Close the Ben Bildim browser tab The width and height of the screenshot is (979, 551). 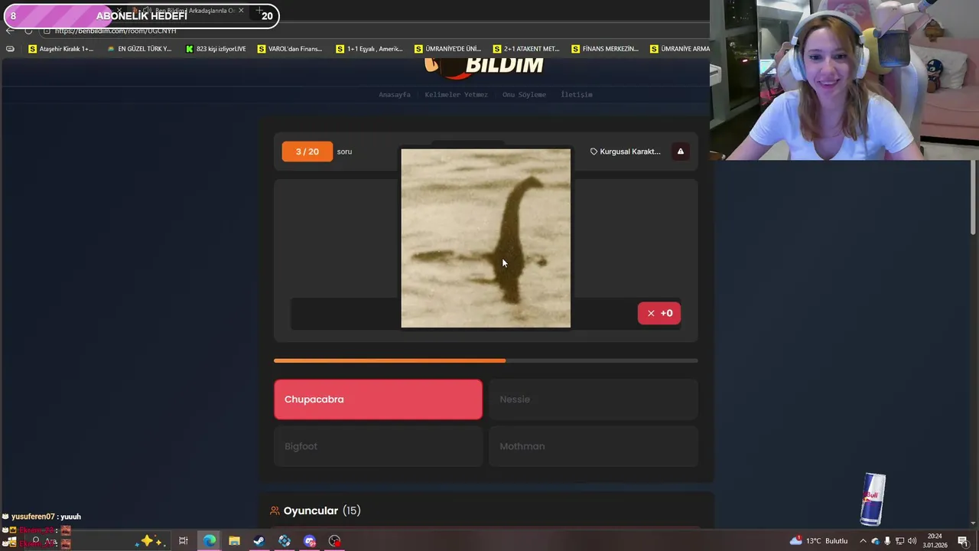click(241, 11)
